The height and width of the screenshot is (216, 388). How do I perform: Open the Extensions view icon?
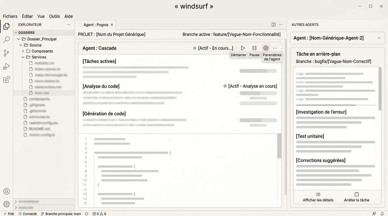6,80
